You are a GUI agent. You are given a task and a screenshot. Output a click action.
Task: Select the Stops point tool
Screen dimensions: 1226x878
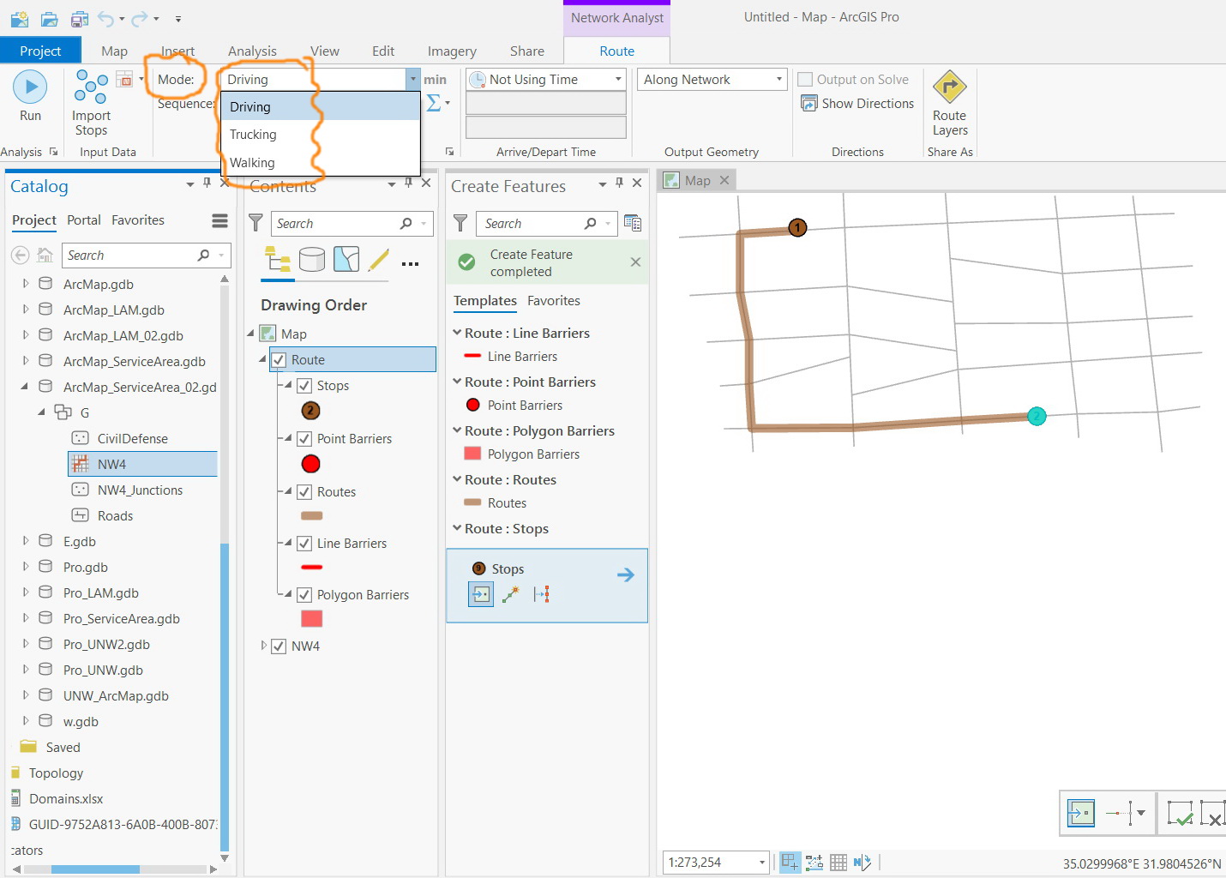481,593
